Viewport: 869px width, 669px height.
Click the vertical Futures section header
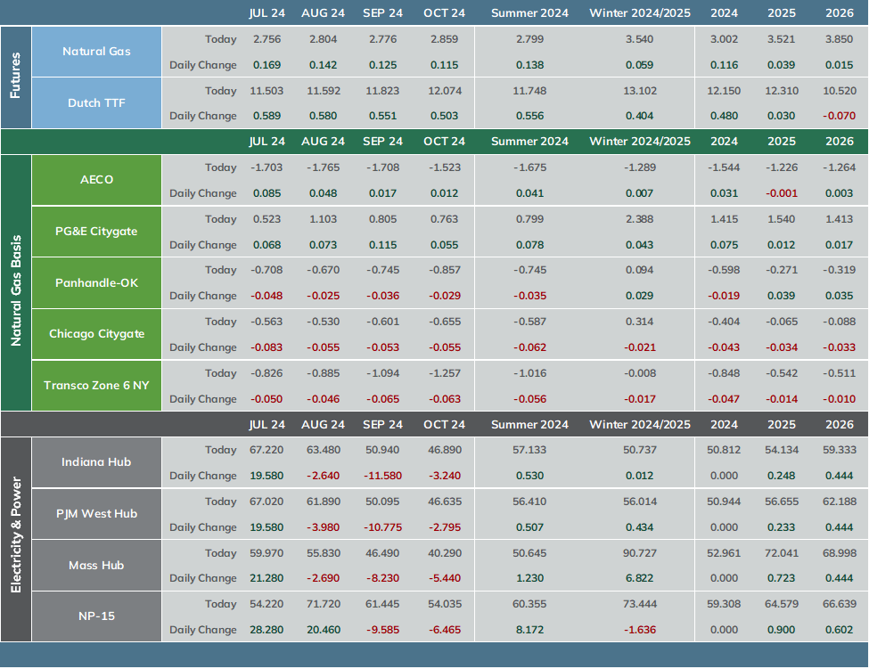coord(15,77)
